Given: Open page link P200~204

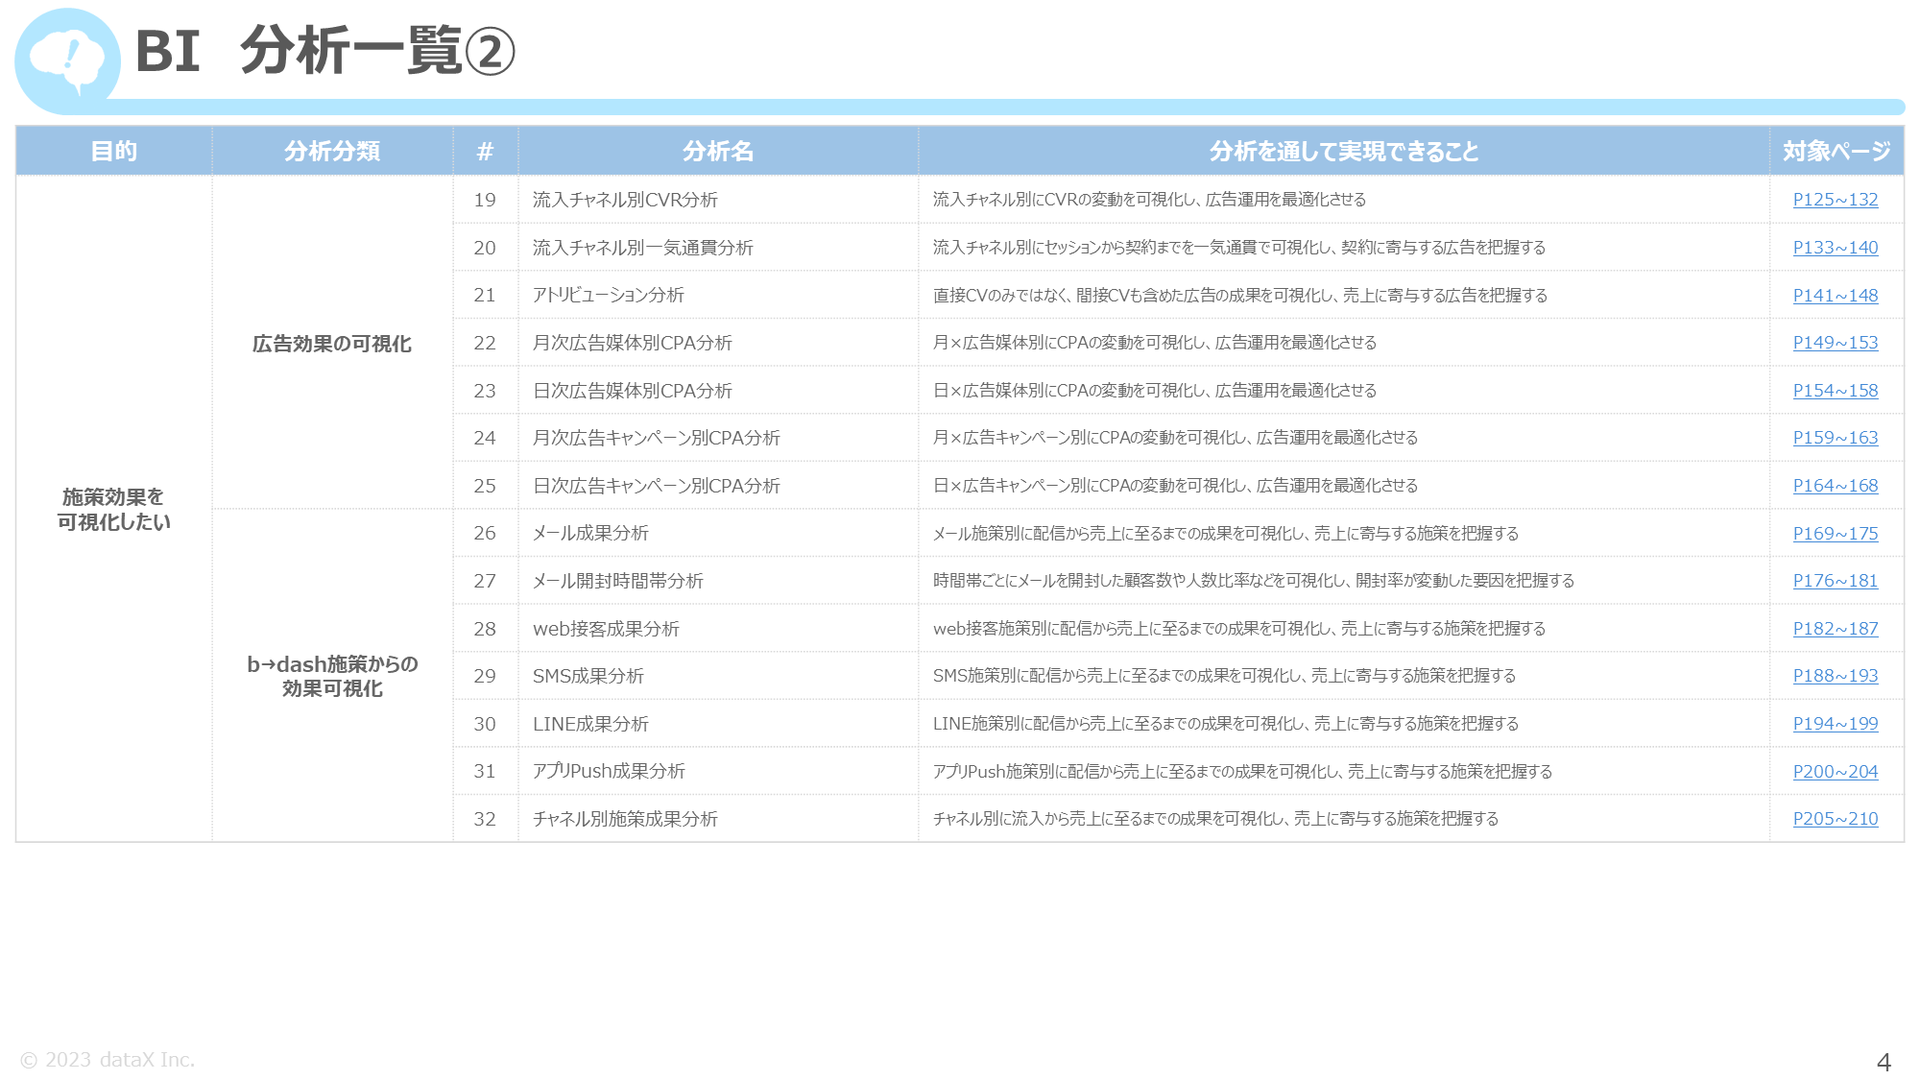Looking at the screenshot, I should coord(1835,772).
